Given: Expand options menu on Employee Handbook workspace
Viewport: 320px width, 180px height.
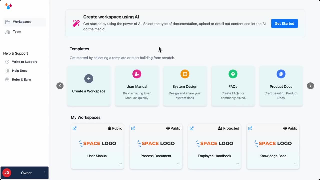Looking at the screenshot, I should coord(237,164).
